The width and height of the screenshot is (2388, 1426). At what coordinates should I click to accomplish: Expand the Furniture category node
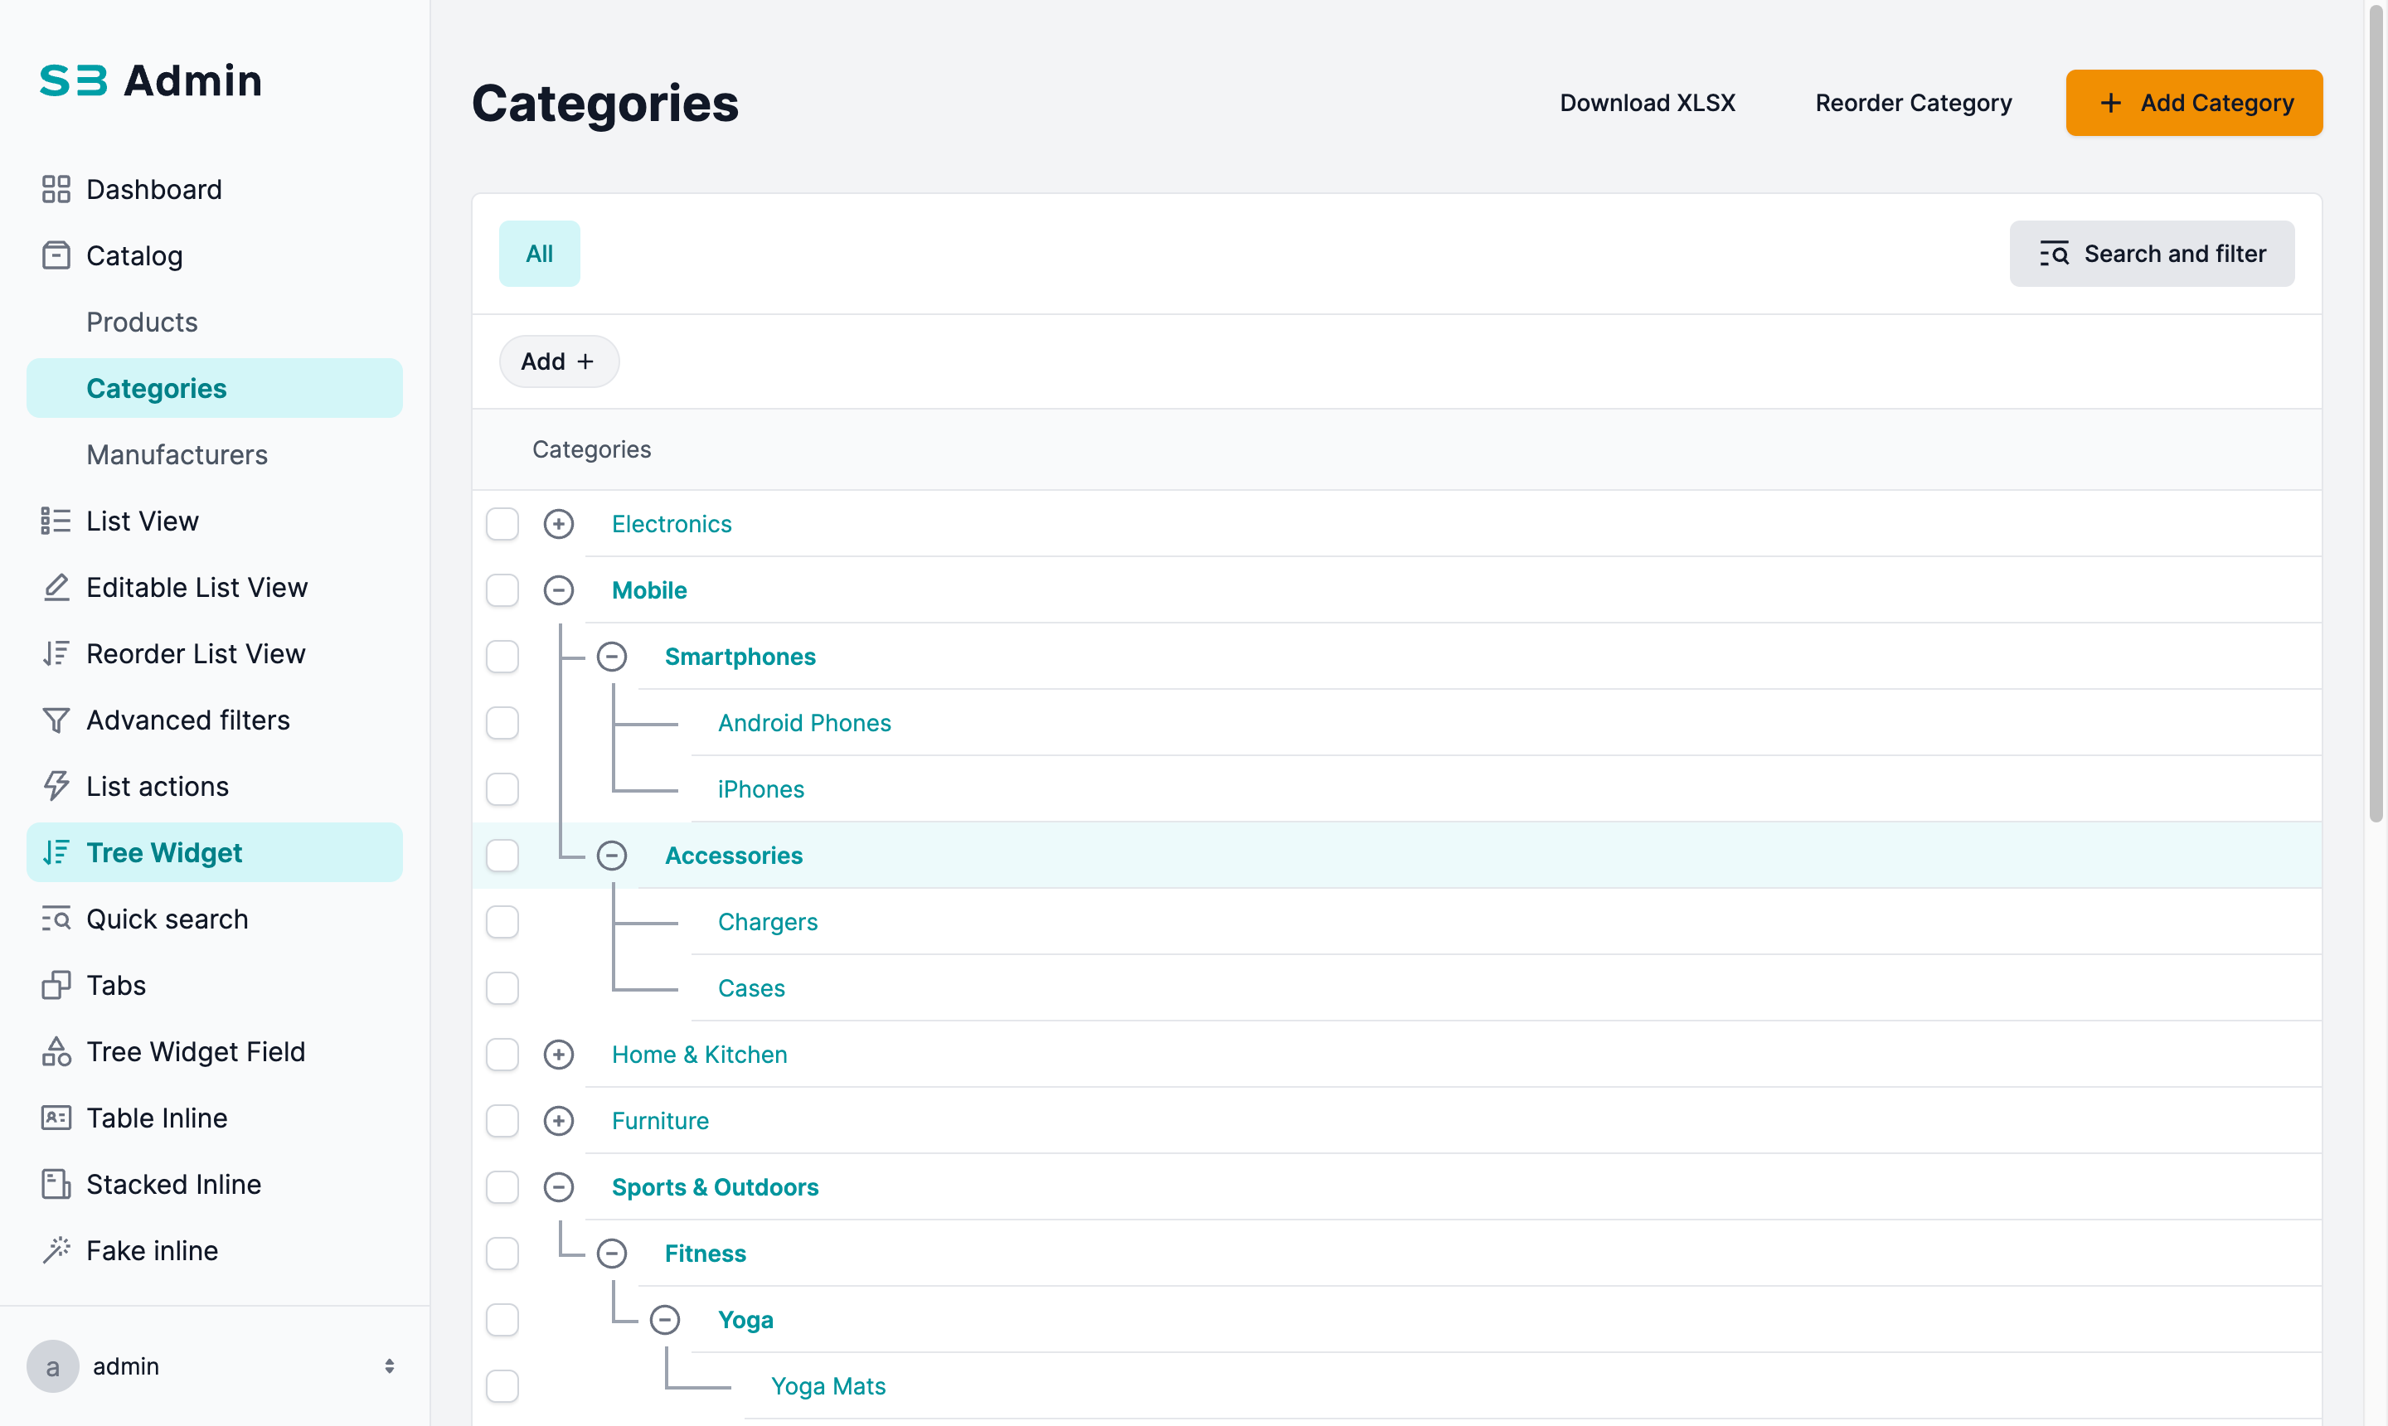click(558, 1120)
